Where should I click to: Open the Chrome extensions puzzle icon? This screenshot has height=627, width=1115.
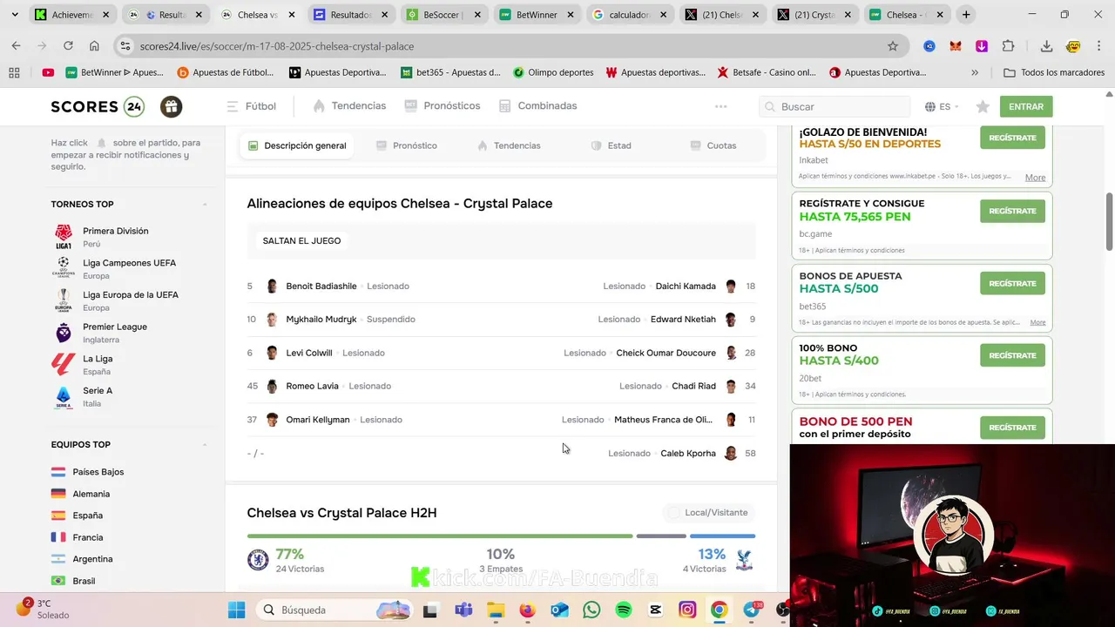(1008, 46)
